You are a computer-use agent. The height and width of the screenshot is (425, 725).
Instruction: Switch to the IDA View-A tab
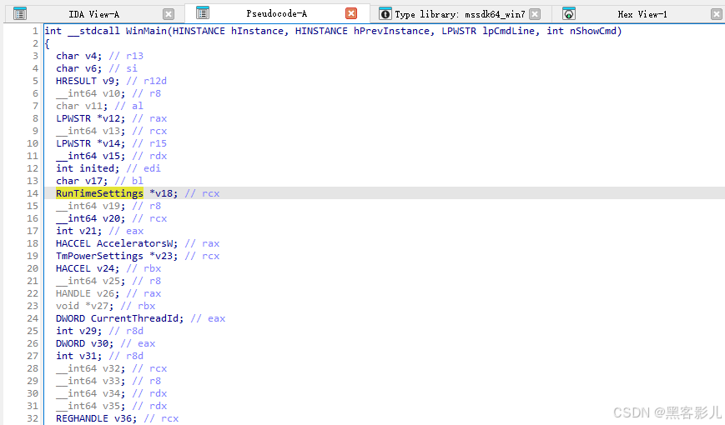tap(94, 14)
